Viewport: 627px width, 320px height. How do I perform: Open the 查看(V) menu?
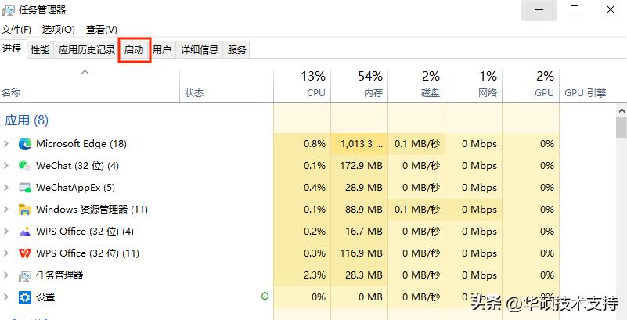point(100,30)
